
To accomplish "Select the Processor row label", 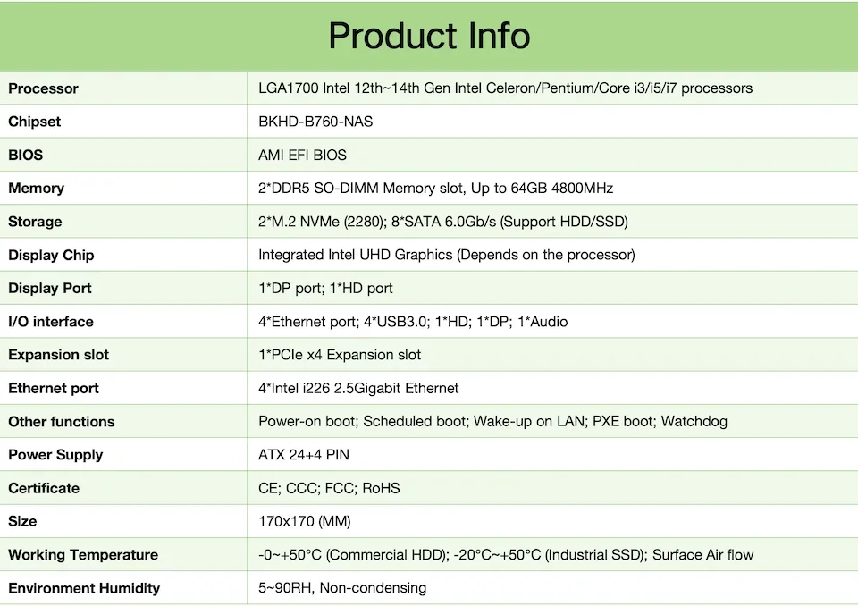I will pos(43,88).
